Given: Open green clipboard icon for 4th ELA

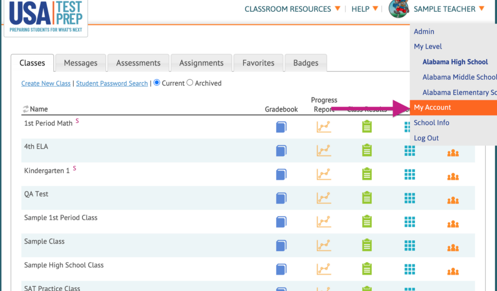Looking at the screenshot, I should coord(367,150).
